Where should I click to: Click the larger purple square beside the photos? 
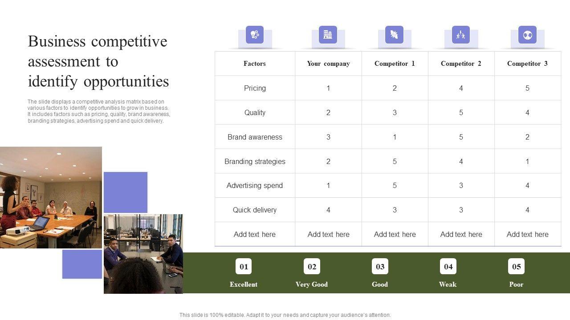click(126, 192)
